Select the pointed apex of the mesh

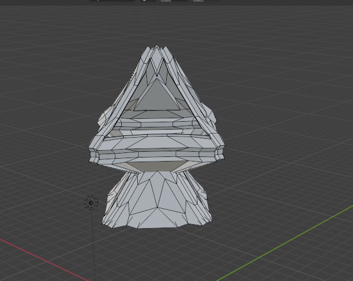[x=157, y=49]
